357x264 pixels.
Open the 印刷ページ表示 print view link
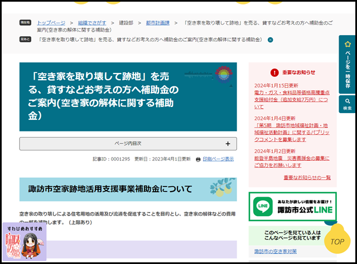[218, 159]
